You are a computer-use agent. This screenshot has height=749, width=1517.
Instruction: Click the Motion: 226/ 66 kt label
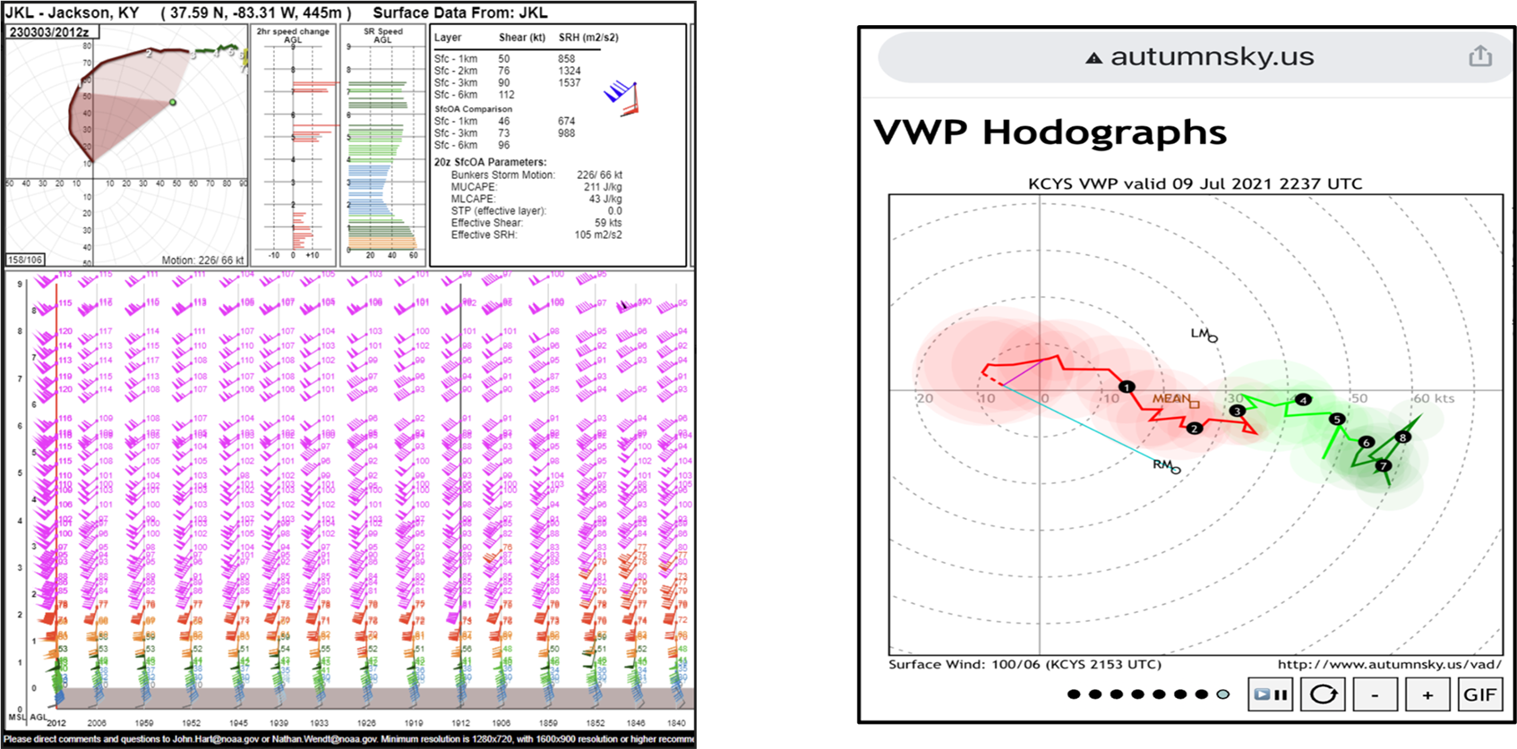[203, 260]
